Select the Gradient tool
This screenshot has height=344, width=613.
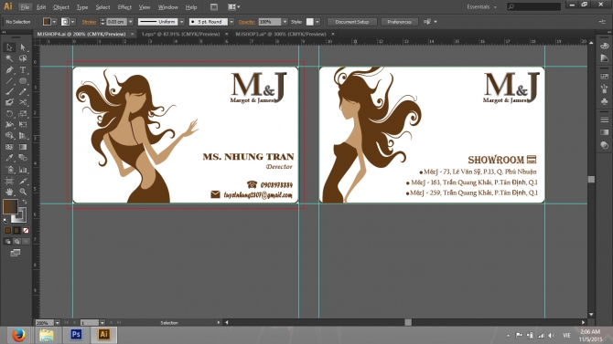coord(23,147)
